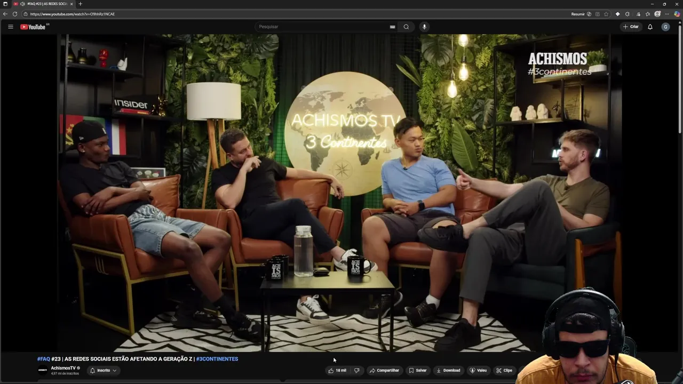Click the circular refresh extension icon

628,14
